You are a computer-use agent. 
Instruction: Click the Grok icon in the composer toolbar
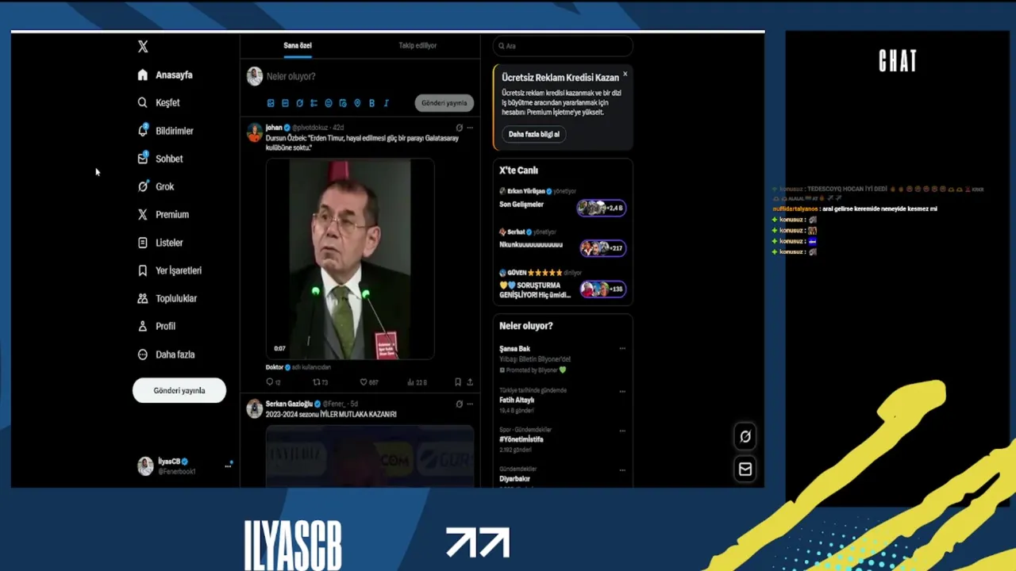pos(299,103)
